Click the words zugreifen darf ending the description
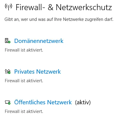 [99, 19]
